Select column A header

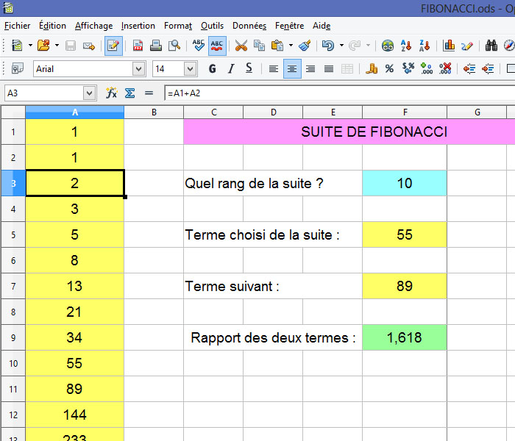click(x=75, y=112)
